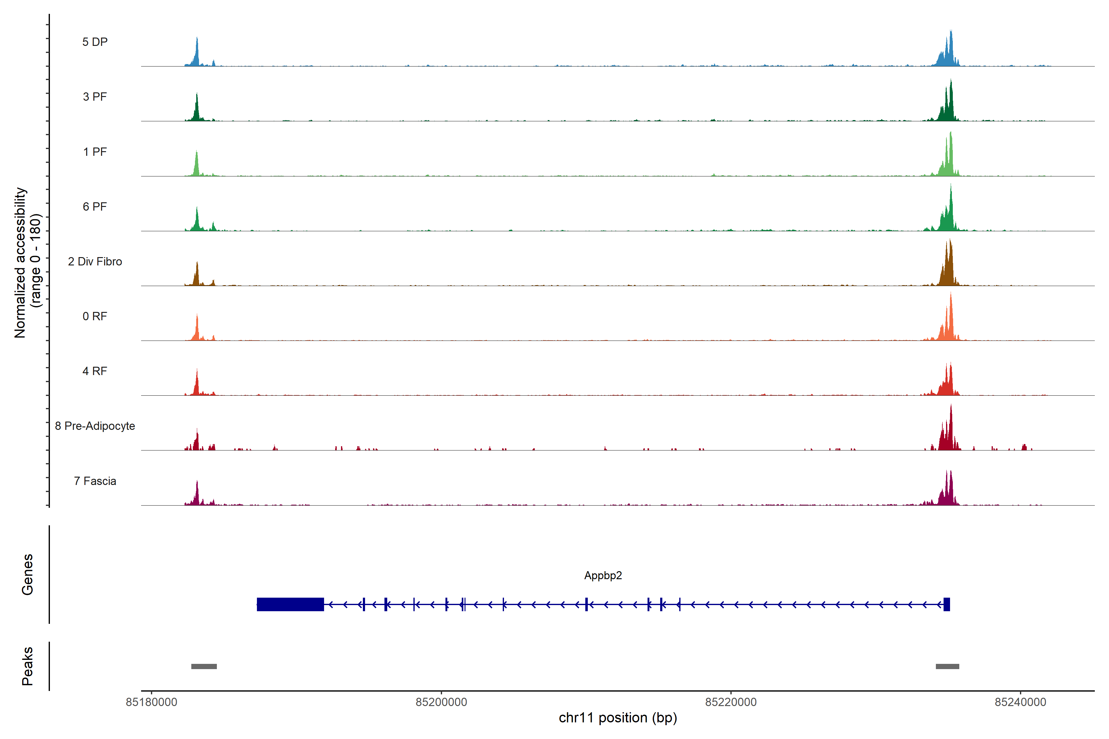Viewport: 1109px width, 739px height.
Task: Click the large left exon block of Appbp2
Action: point(290,604)
